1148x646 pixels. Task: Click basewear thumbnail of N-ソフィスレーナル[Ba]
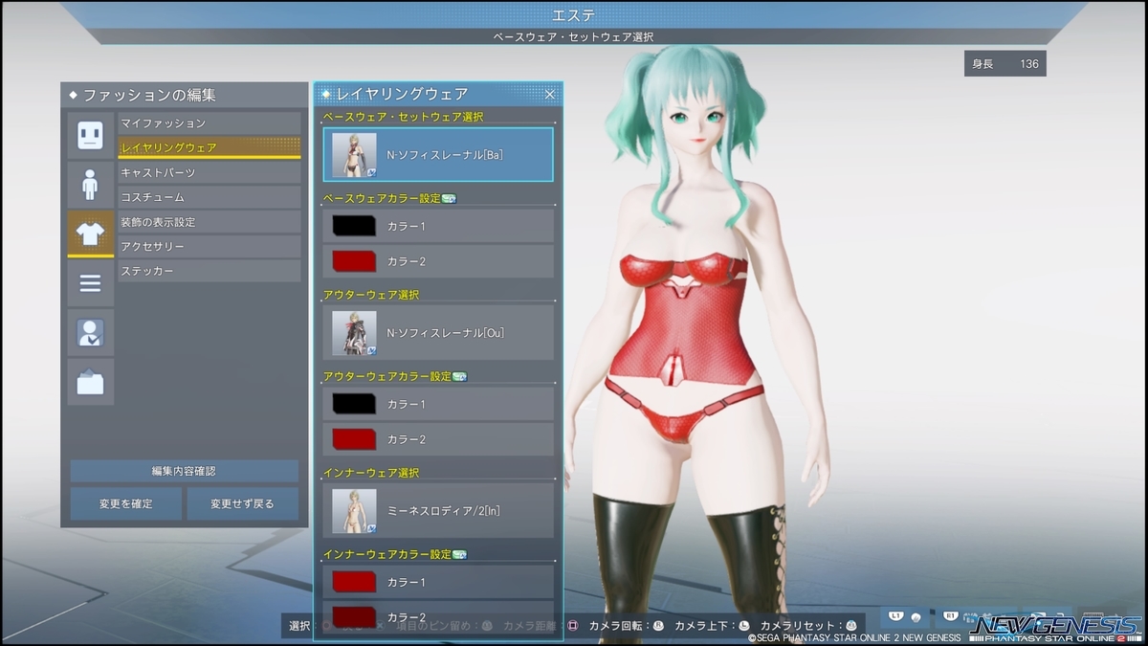click(x=354, y=155)
